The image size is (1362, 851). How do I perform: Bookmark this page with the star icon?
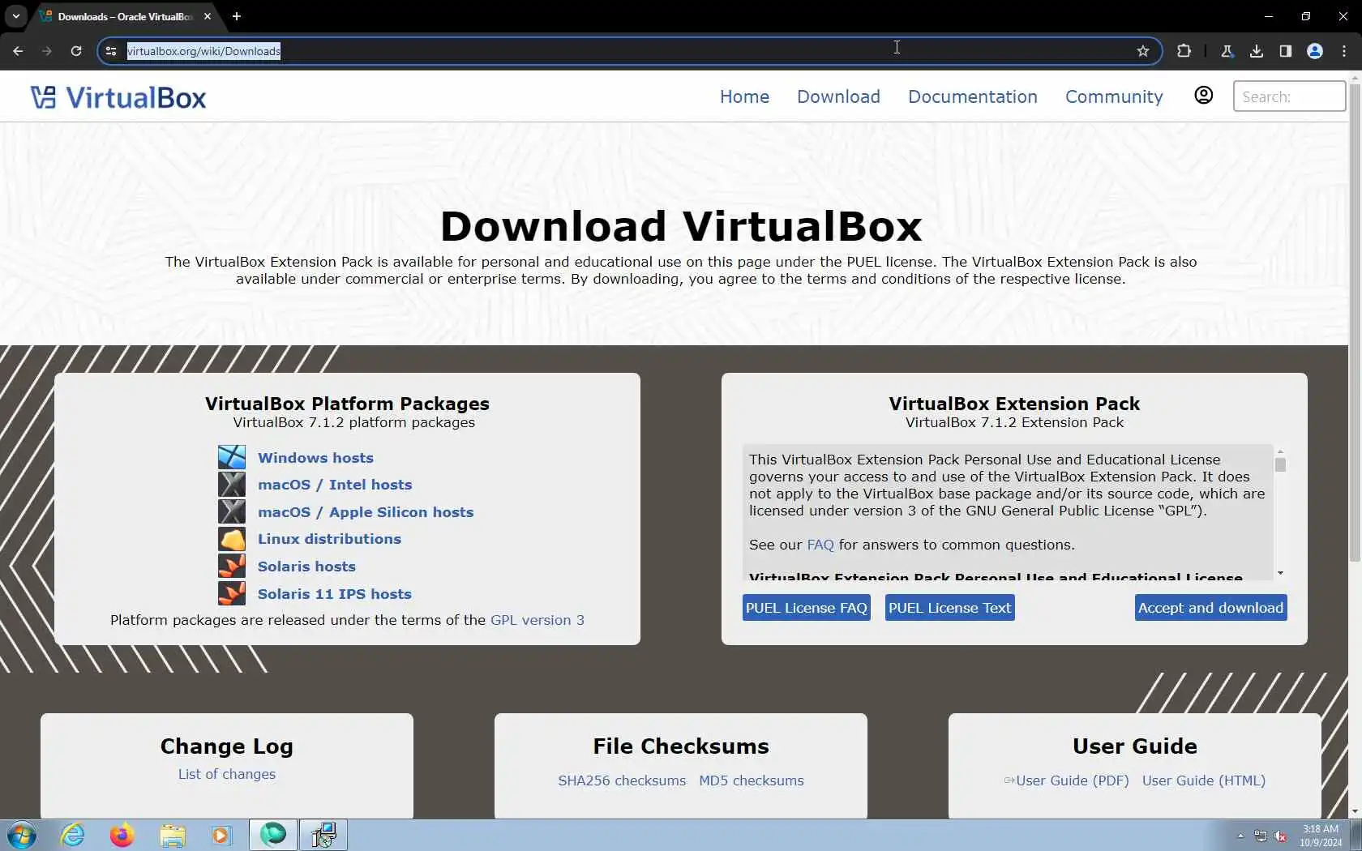tap(1143, 51)
